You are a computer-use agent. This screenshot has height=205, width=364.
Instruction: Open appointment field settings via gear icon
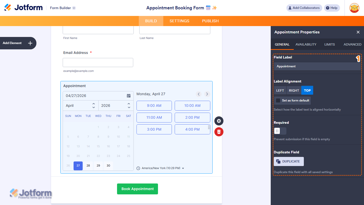(x=219, y=121)
